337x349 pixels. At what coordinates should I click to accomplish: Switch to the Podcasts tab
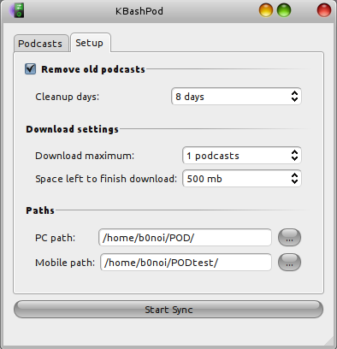tap(41, 44)
